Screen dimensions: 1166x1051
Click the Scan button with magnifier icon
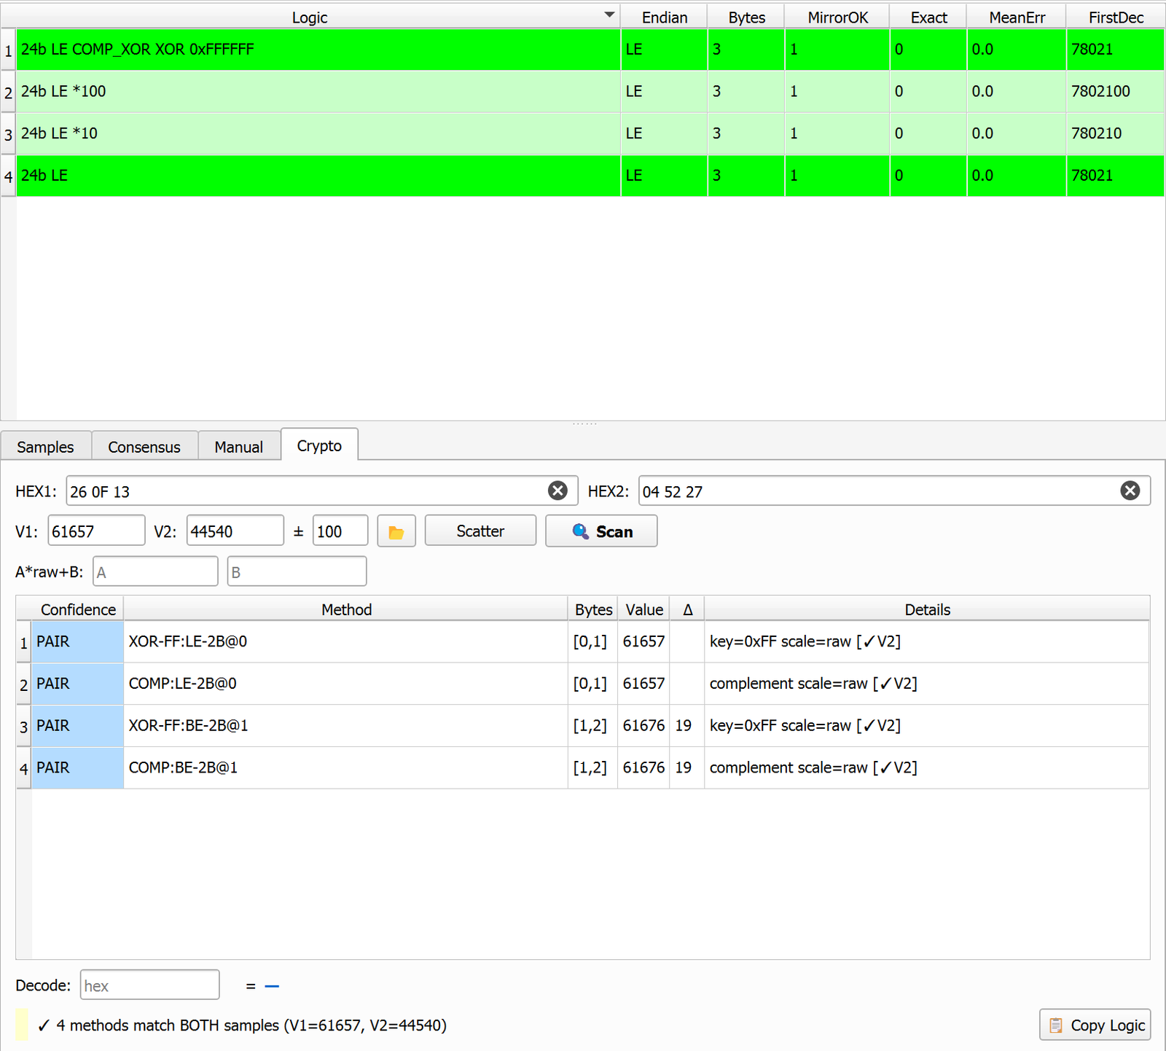point(601,531)
